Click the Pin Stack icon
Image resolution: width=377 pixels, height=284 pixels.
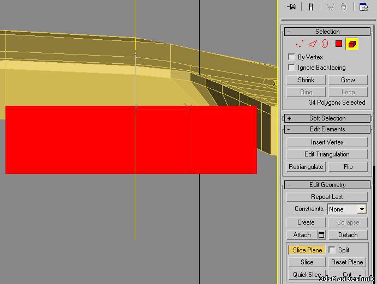tap(291, 7)
